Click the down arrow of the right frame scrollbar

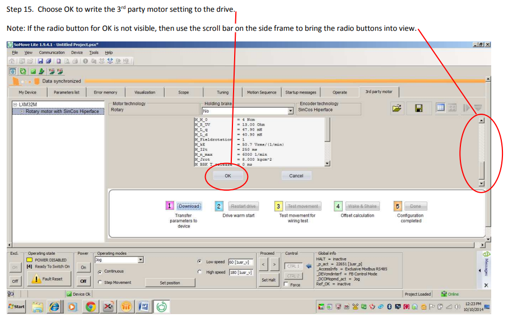click(x=481, y=183)
